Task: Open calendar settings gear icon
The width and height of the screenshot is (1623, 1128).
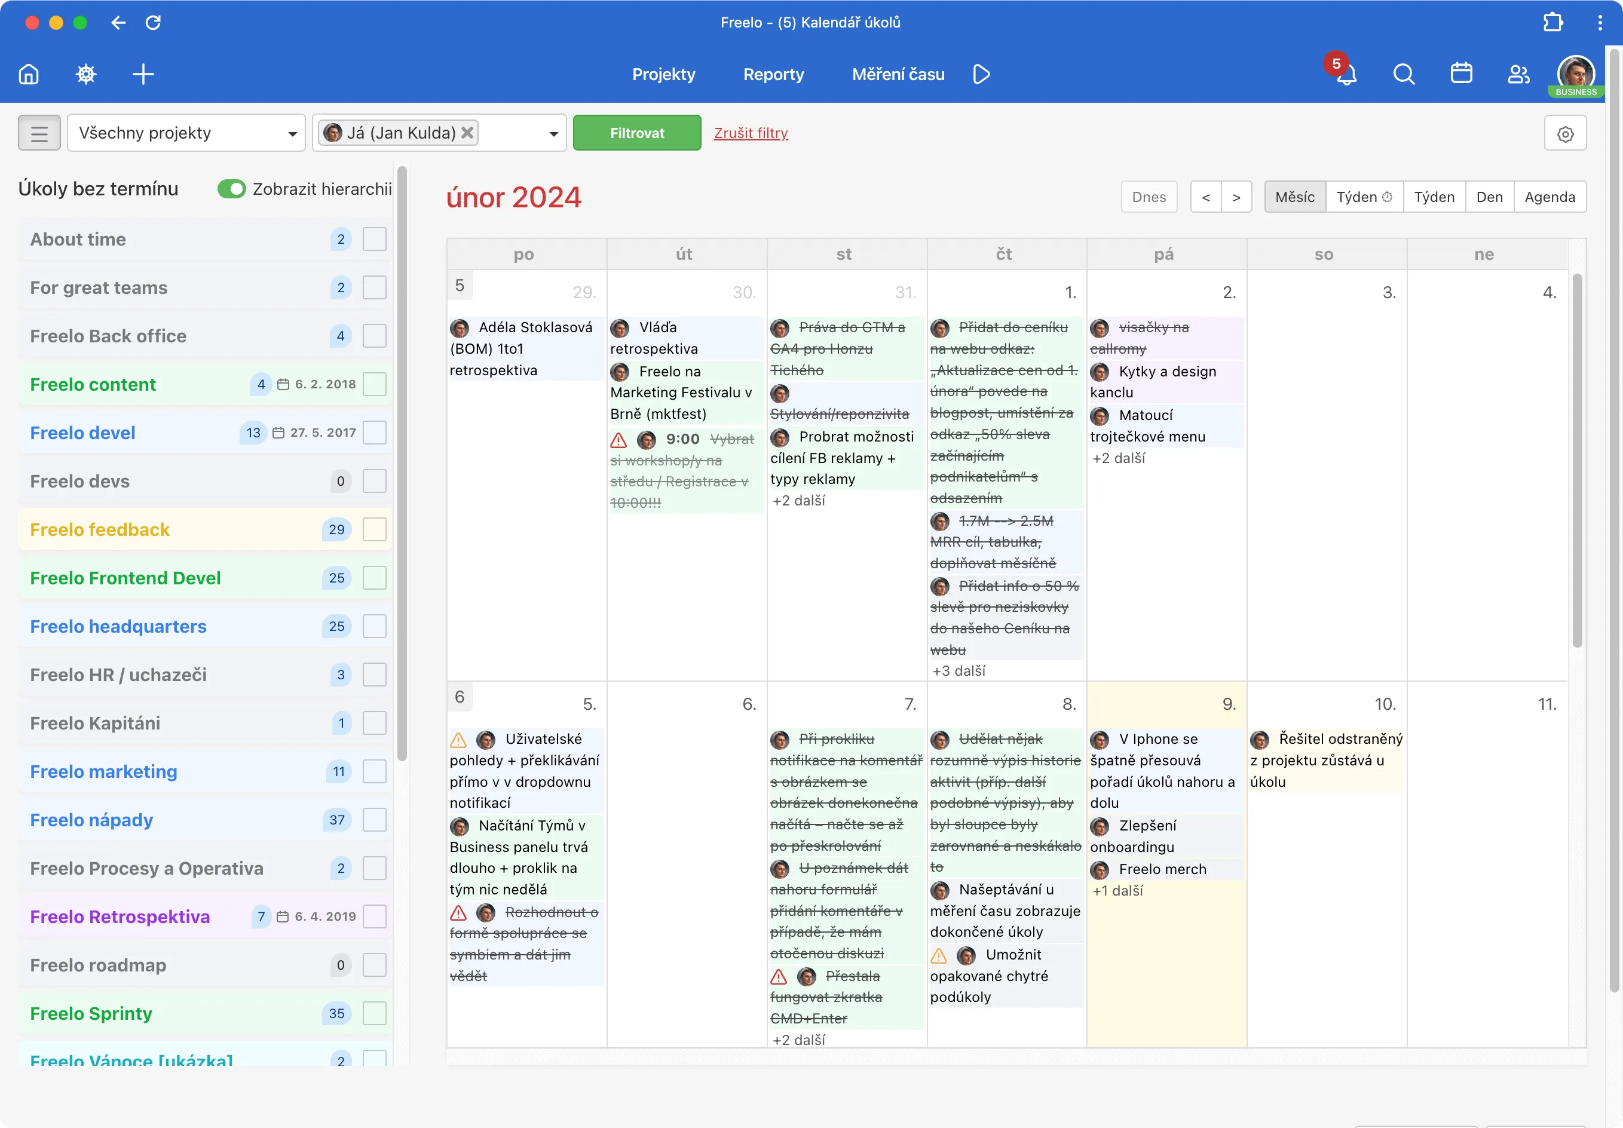Action: [1565, 134]
